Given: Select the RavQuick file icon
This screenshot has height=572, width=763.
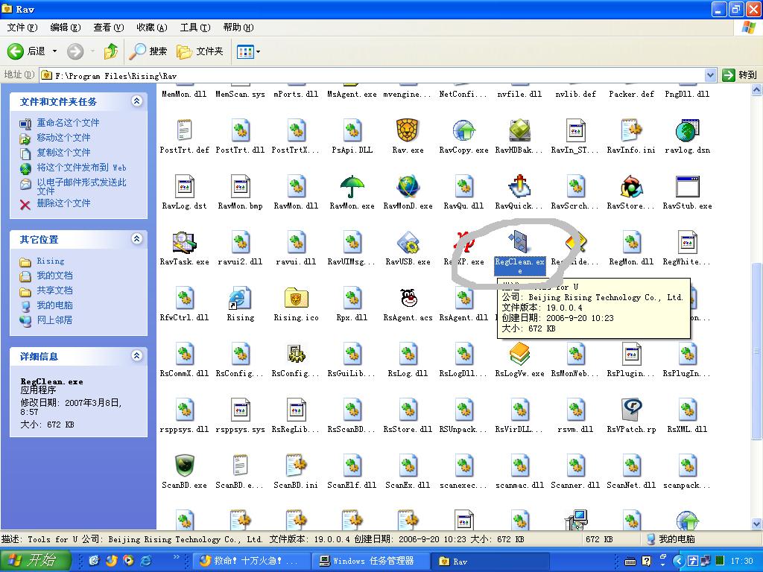Looking at the screenshot, I should [x=519, y=186].
